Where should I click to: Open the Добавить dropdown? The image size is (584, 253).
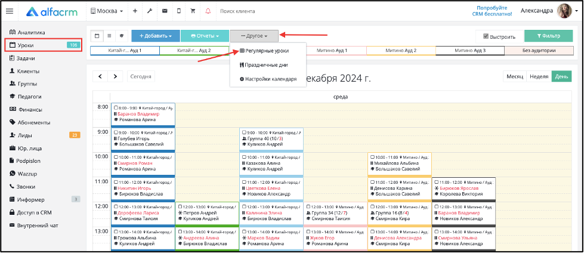(x=155, y=36)
